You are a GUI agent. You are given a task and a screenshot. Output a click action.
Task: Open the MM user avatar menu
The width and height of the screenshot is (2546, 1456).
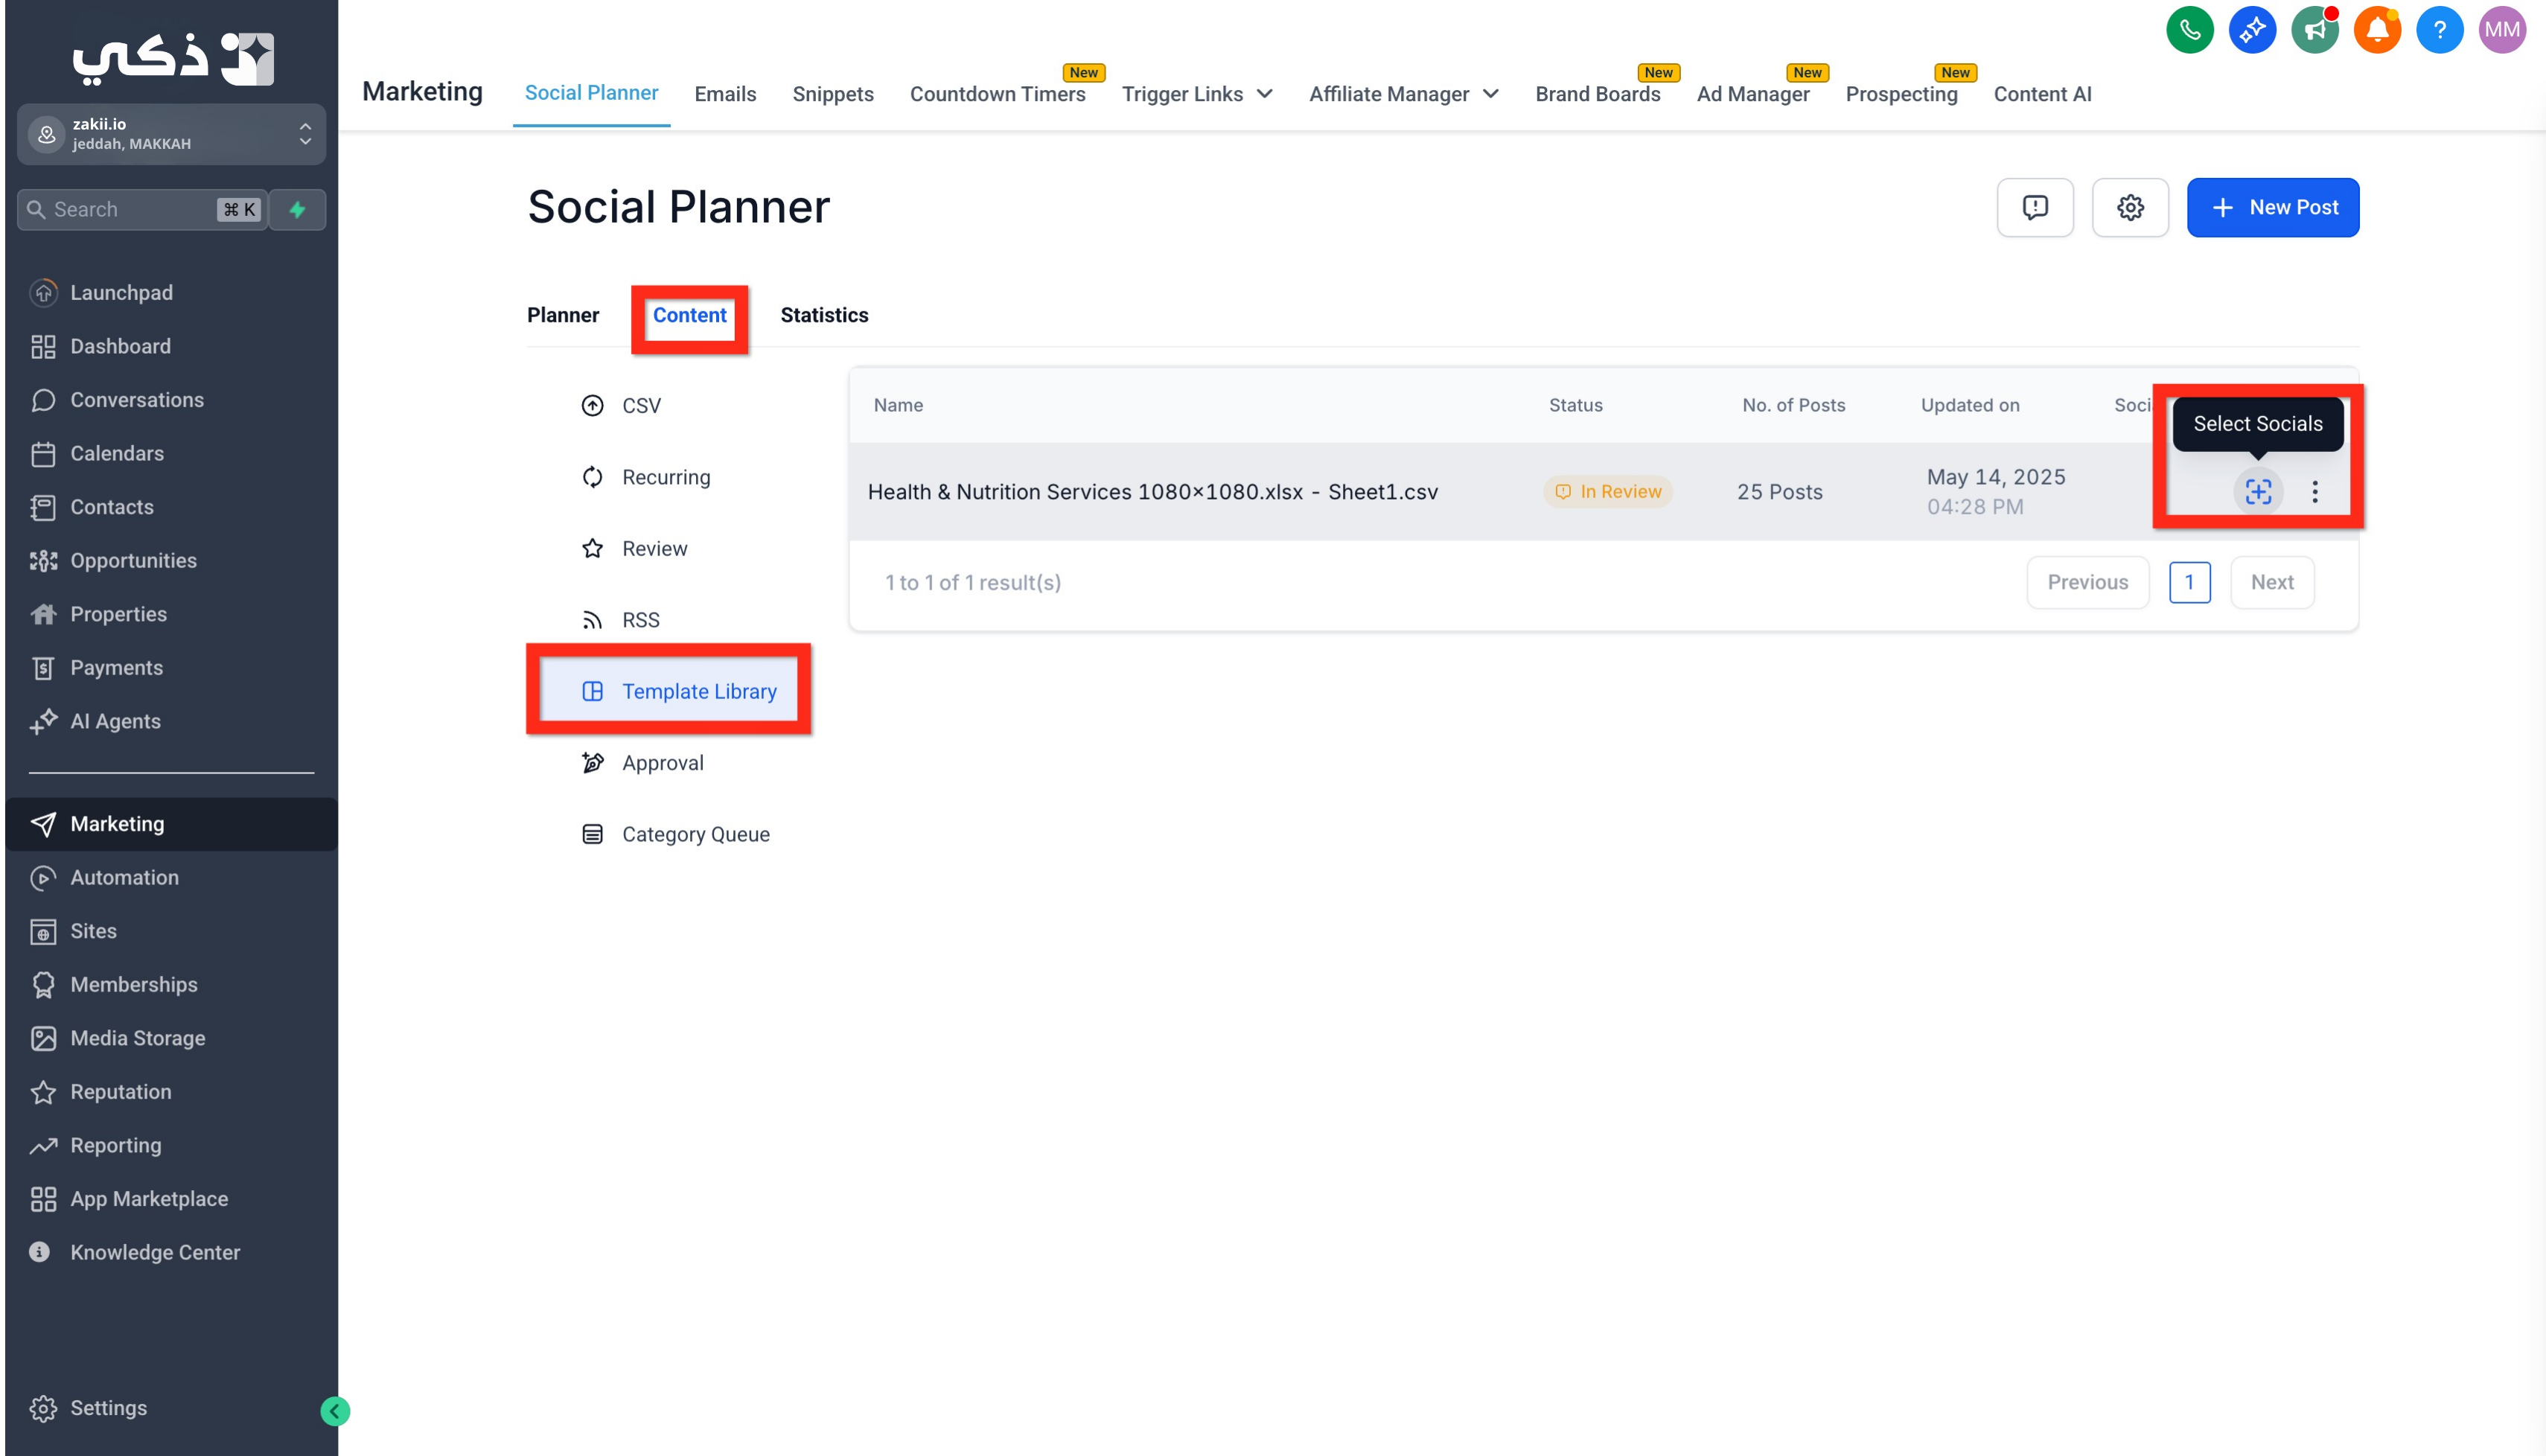click(x=2501, y=30)
